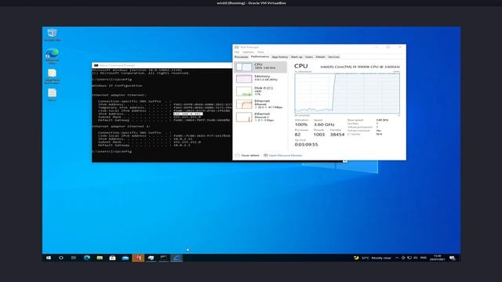502x282 pixels.
Task: Go to the Details tab
Action: [x=321, y=57]
